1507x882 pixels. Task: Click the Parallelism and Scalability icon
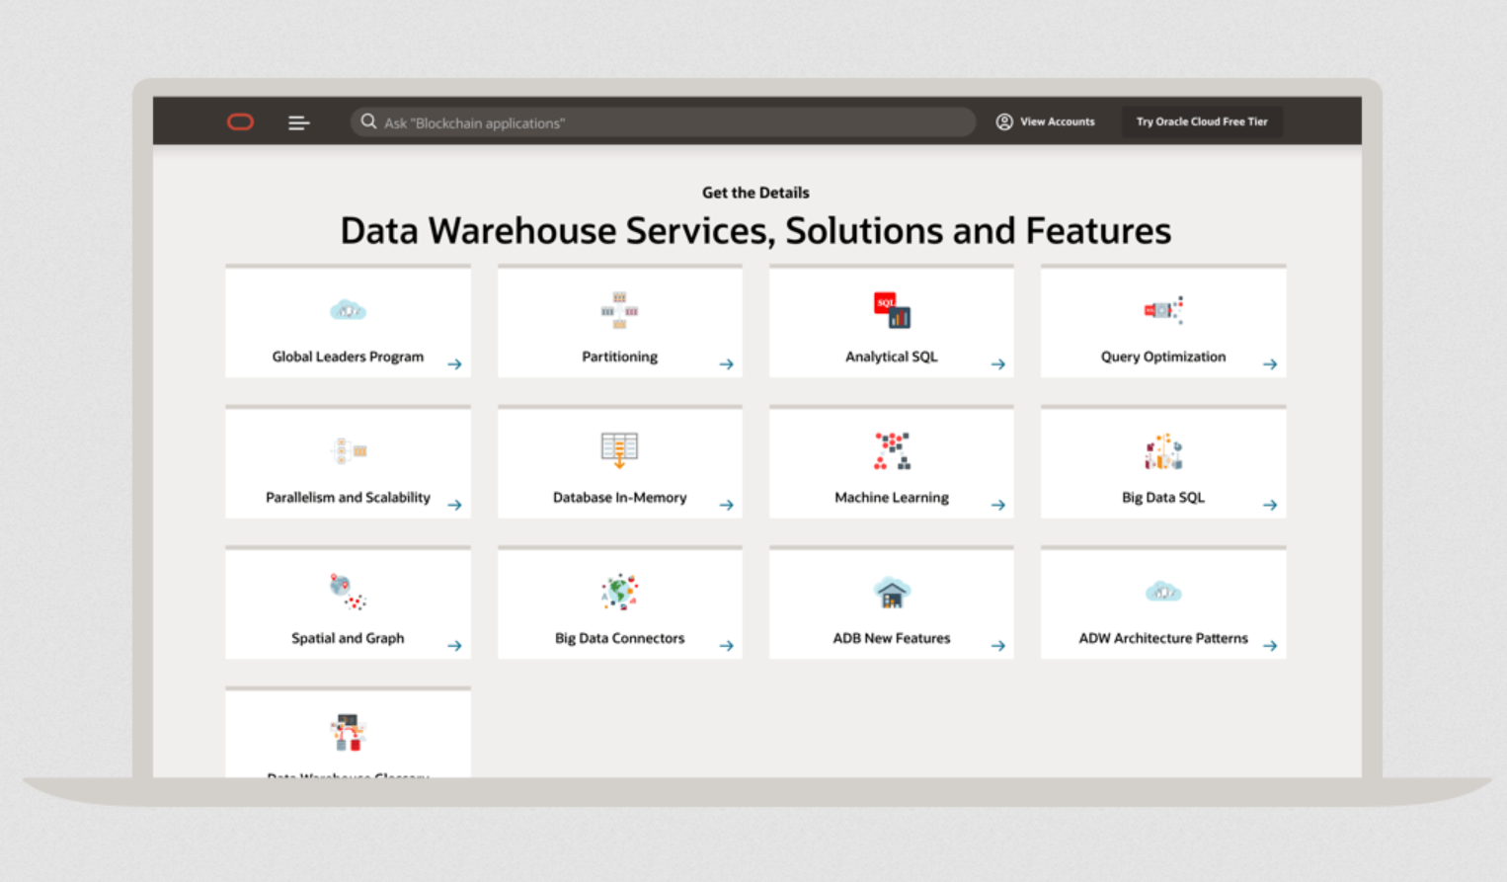[x=349, y=451]
